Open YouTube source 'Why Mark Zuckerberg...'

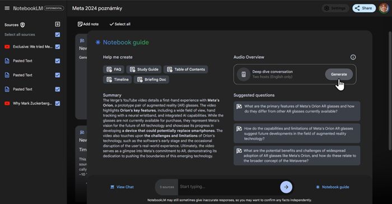point(32,103)
